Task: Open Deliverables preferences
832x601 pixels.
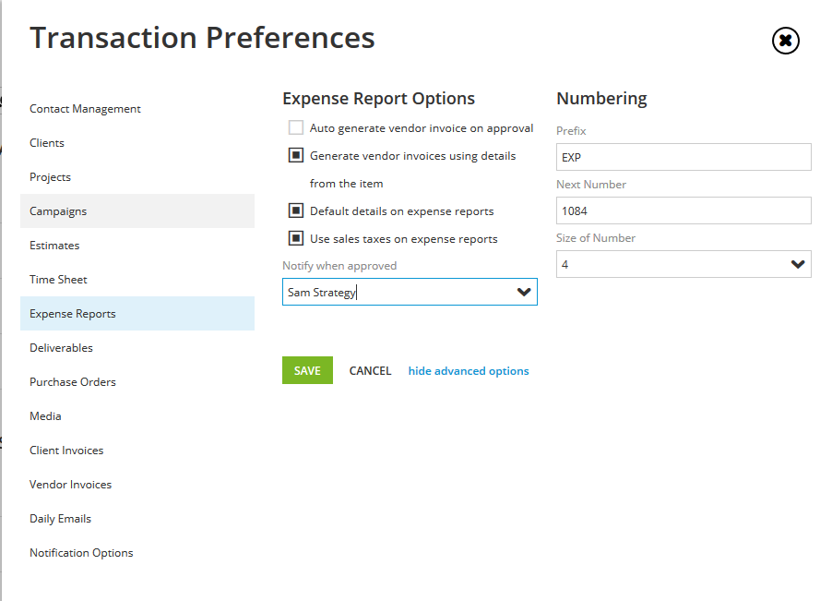Action: tap(137, 348)
